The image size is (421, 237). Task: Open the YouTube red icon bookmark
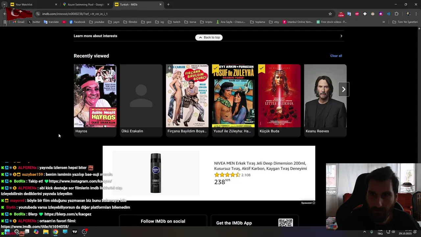click(x=64, y=22)
